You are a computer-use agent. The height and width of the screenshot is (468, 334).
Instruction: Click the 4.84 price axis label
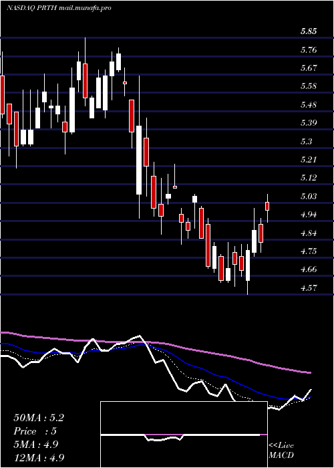pyautogui.click(x=309, y=233)
